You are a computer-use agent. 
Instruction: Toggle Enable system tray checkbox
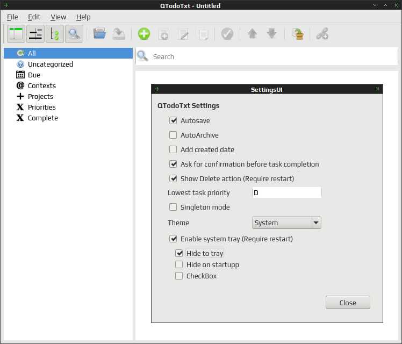click(x=173, y=239)
